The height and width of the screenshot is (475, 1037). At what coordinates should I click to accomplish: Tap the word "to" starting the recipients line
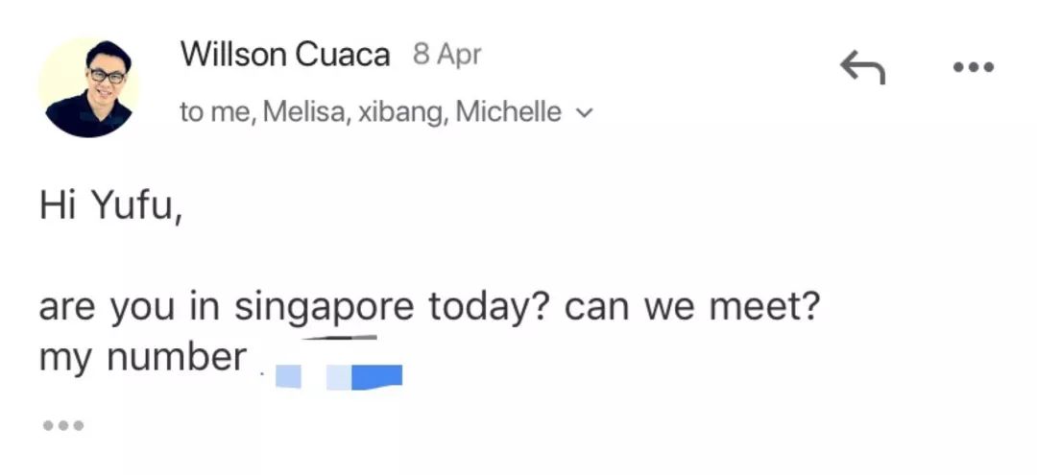(192, 113)
